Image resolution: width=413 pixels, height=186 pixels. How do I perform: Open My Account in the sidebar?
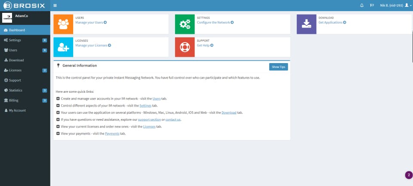(25, 110)
